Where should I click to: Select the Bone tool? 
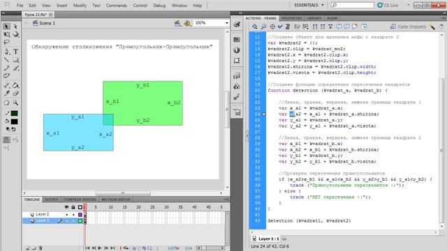6,85
